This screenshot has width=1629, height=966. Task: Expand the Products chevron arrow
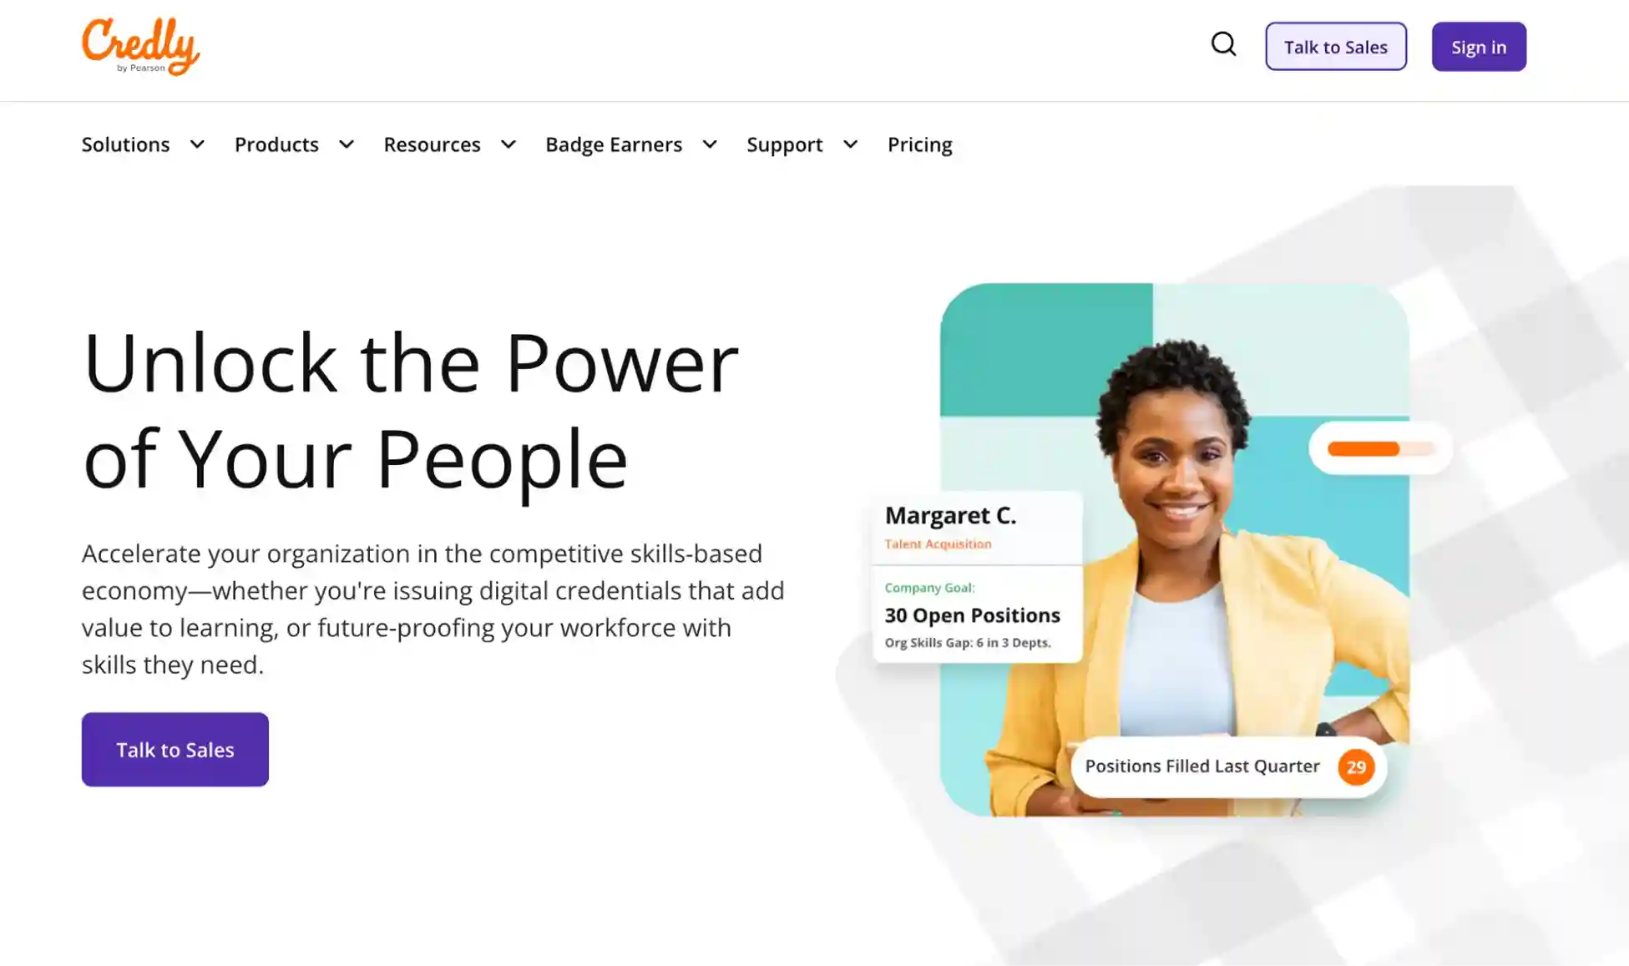(347, 144)
